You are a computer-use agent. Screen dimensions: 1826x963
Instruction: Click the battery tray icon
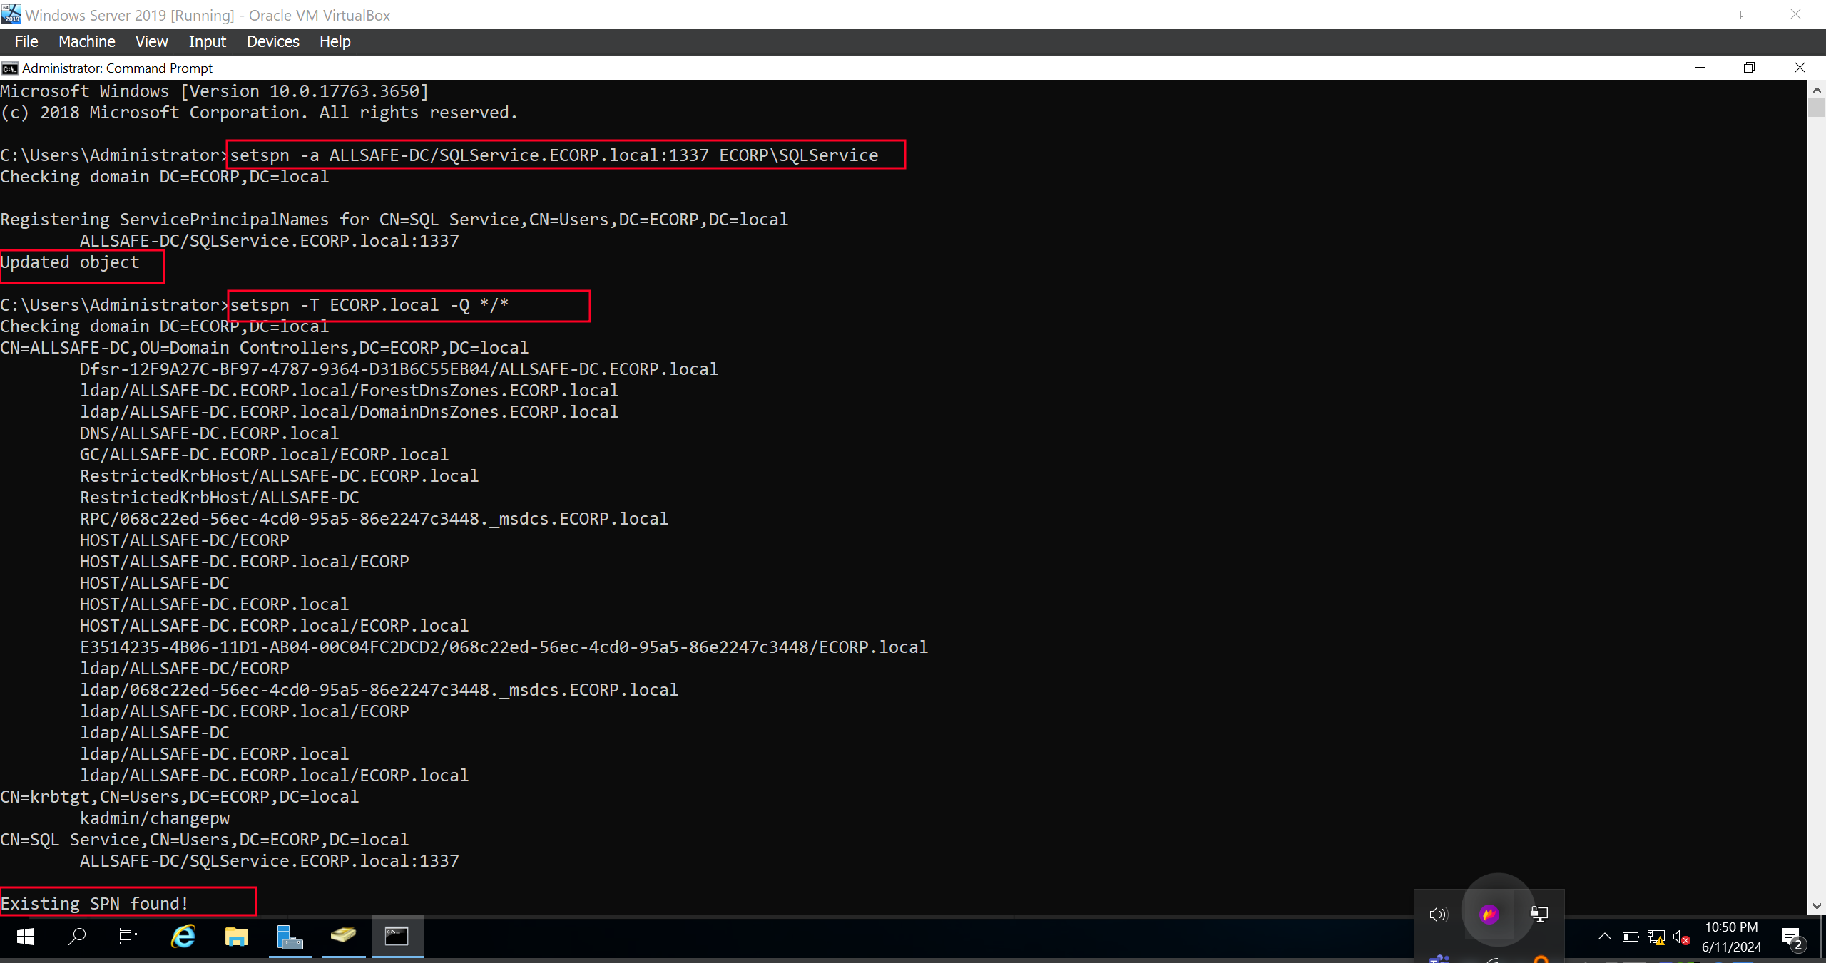tap(1630, 937)
